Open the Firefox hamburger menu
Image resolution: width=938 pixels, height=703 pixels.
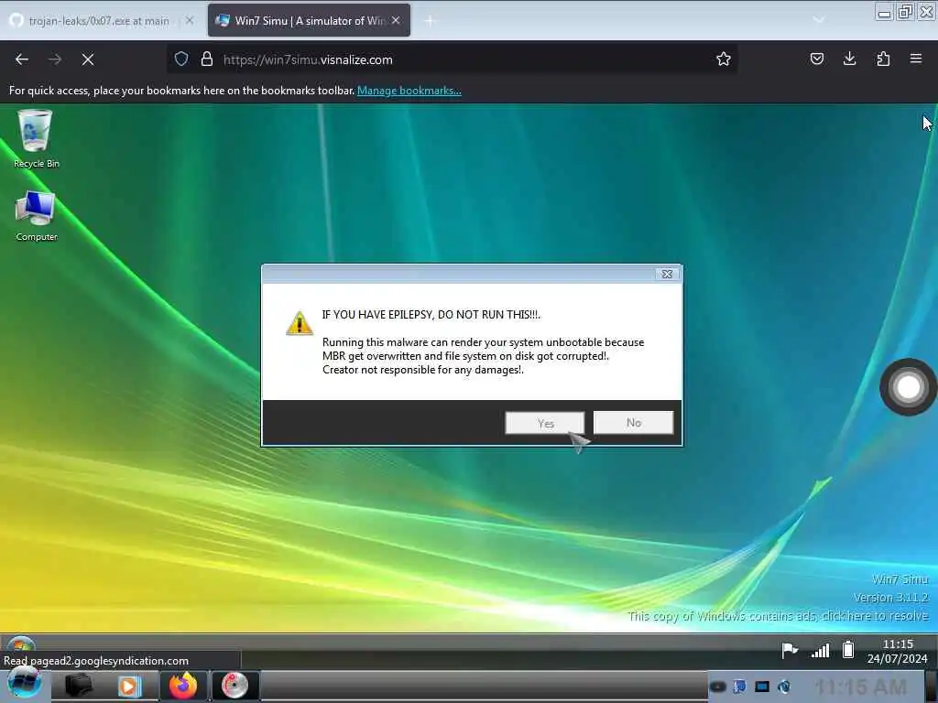(x=916, y=59)
